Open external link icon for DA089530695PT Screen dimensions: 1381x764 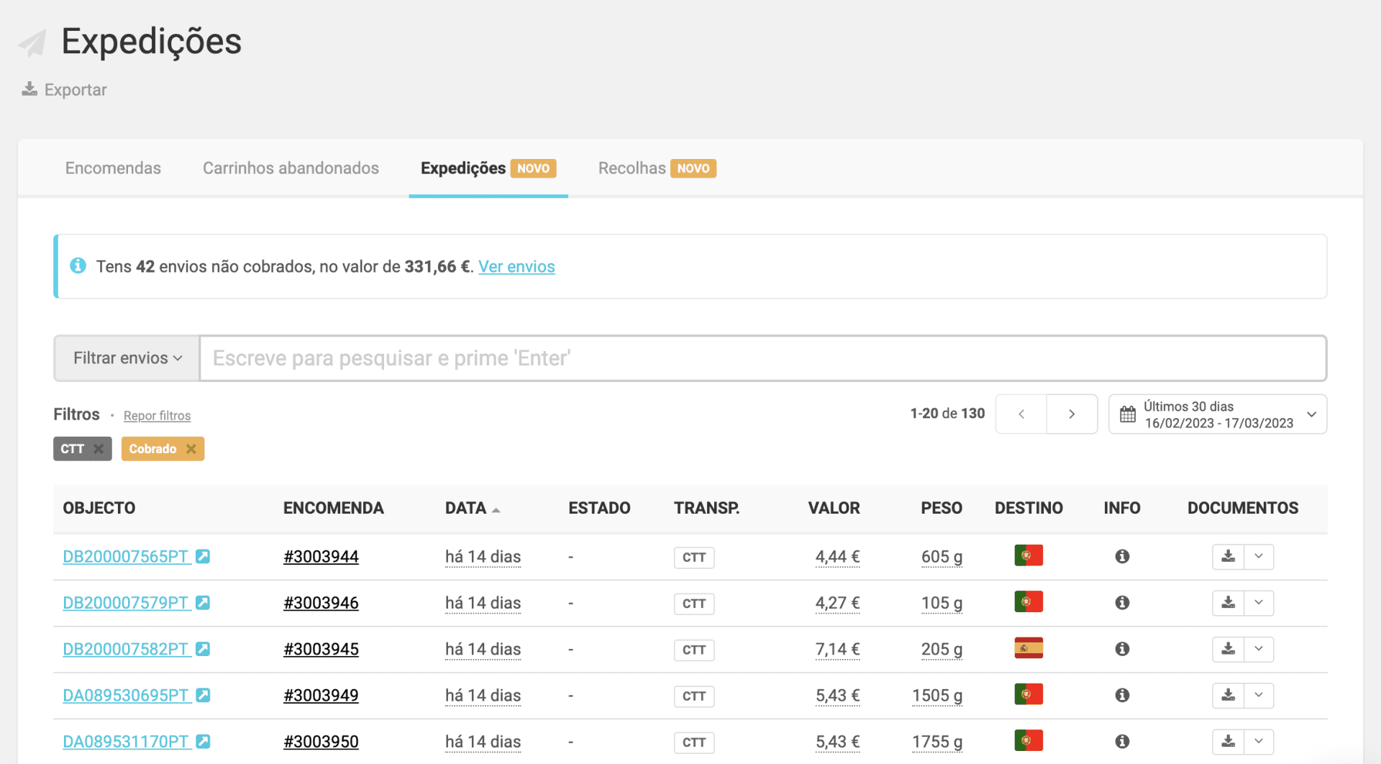tap(204, 696)
